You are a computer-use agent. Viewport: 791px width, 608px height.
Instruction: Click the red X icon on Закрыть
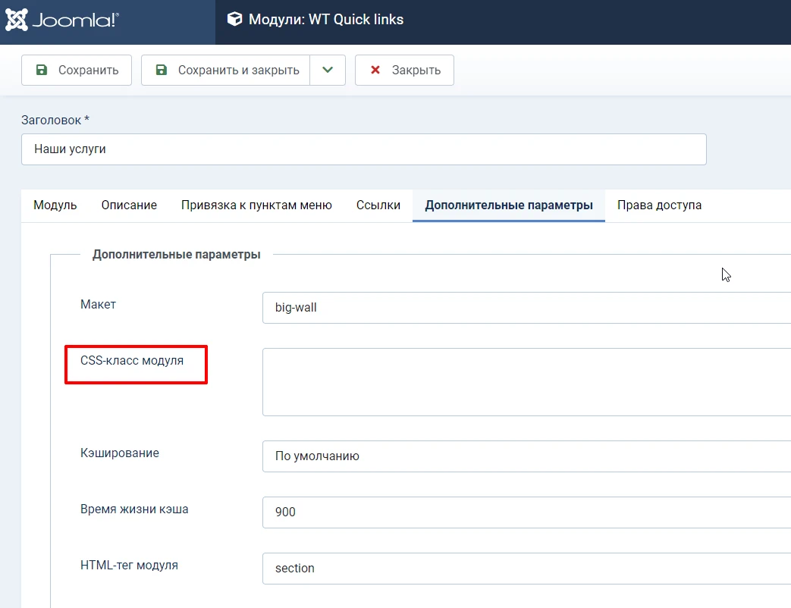click(375, 70)
